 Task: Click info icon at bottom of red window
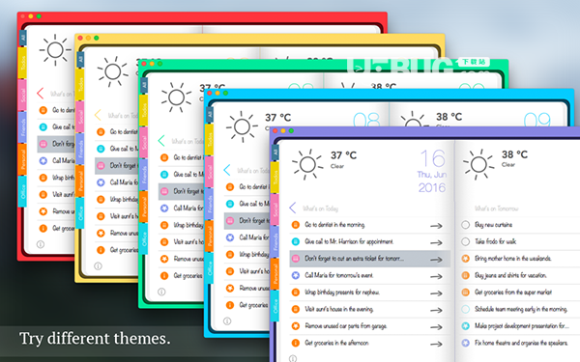pos(41,244)
